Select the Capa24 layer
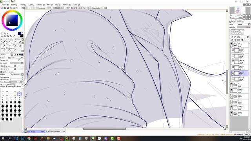The height and width of the screenshot is (141, 251). pos(239,90)
